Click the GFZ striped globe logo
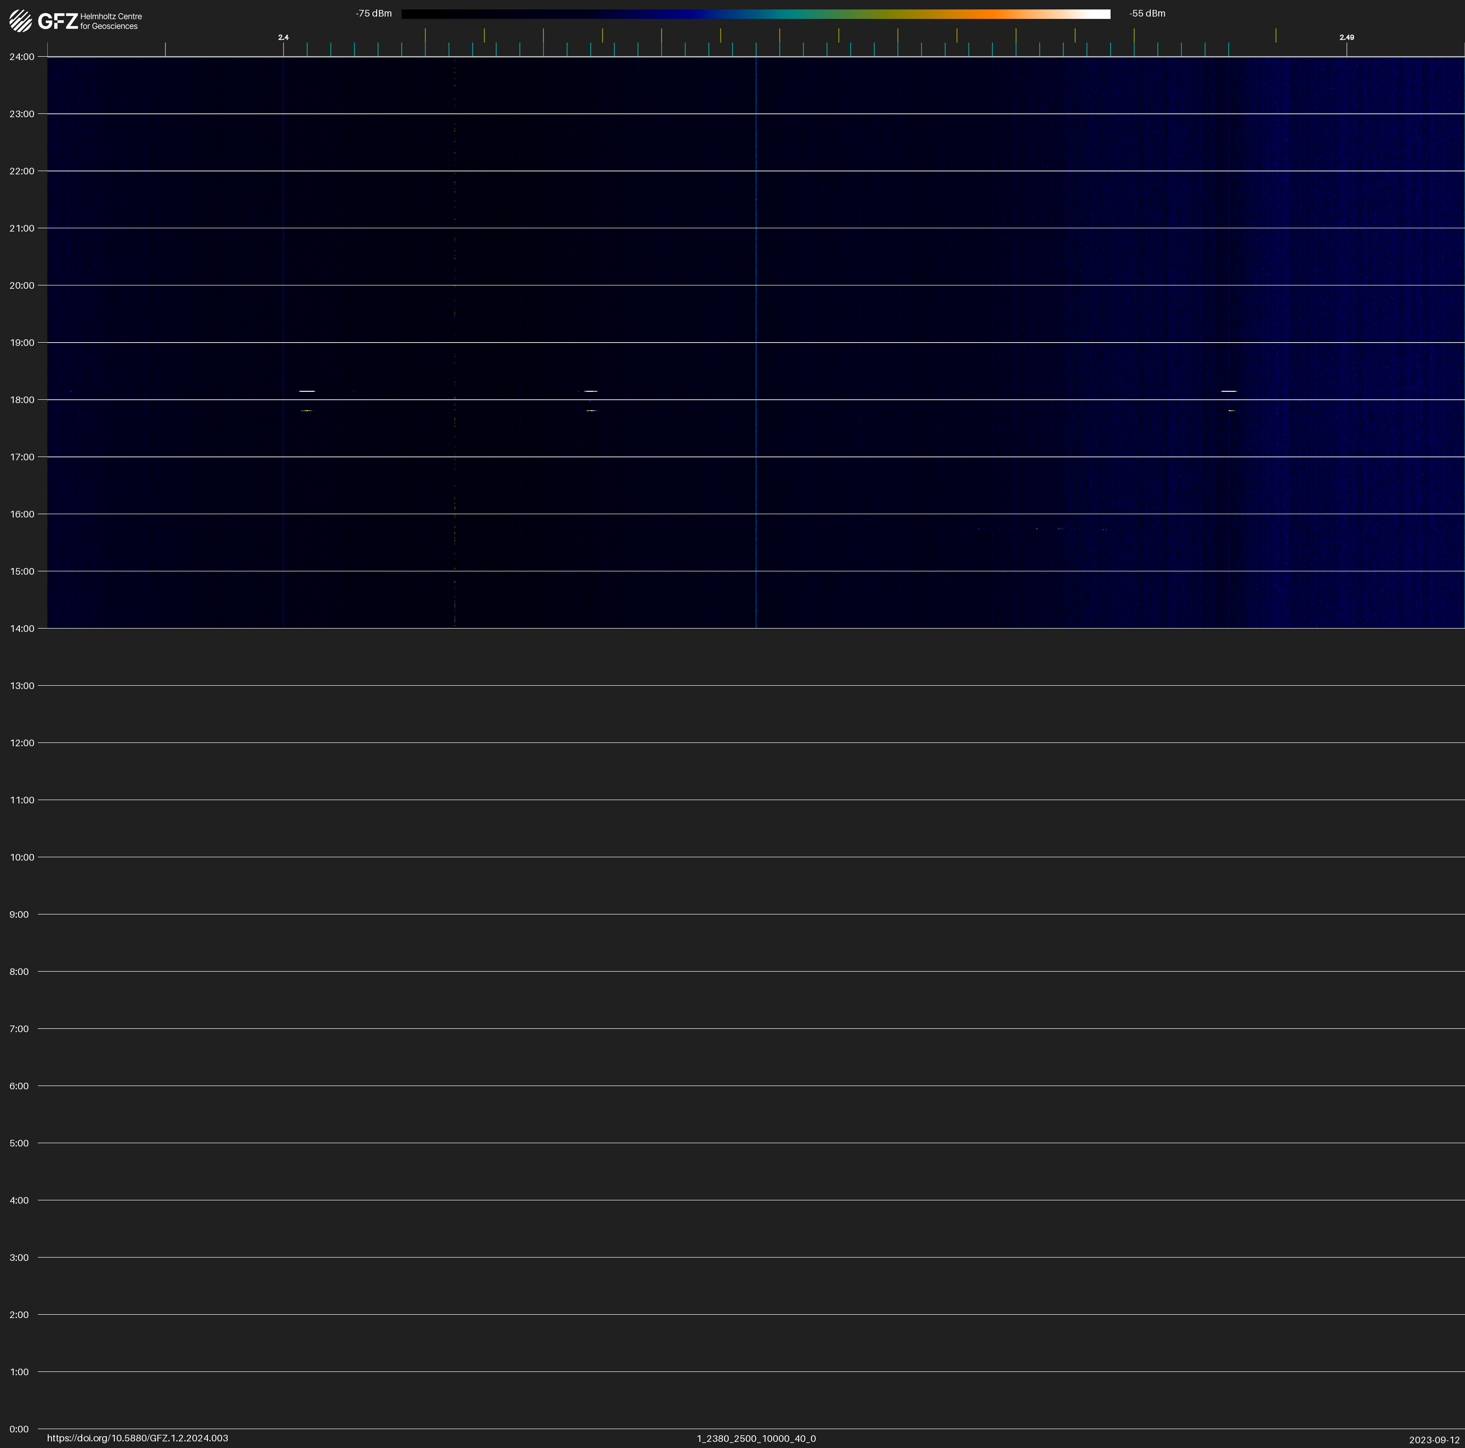Viewport: 1465px width, 1448px height. [x=20, y=20]
